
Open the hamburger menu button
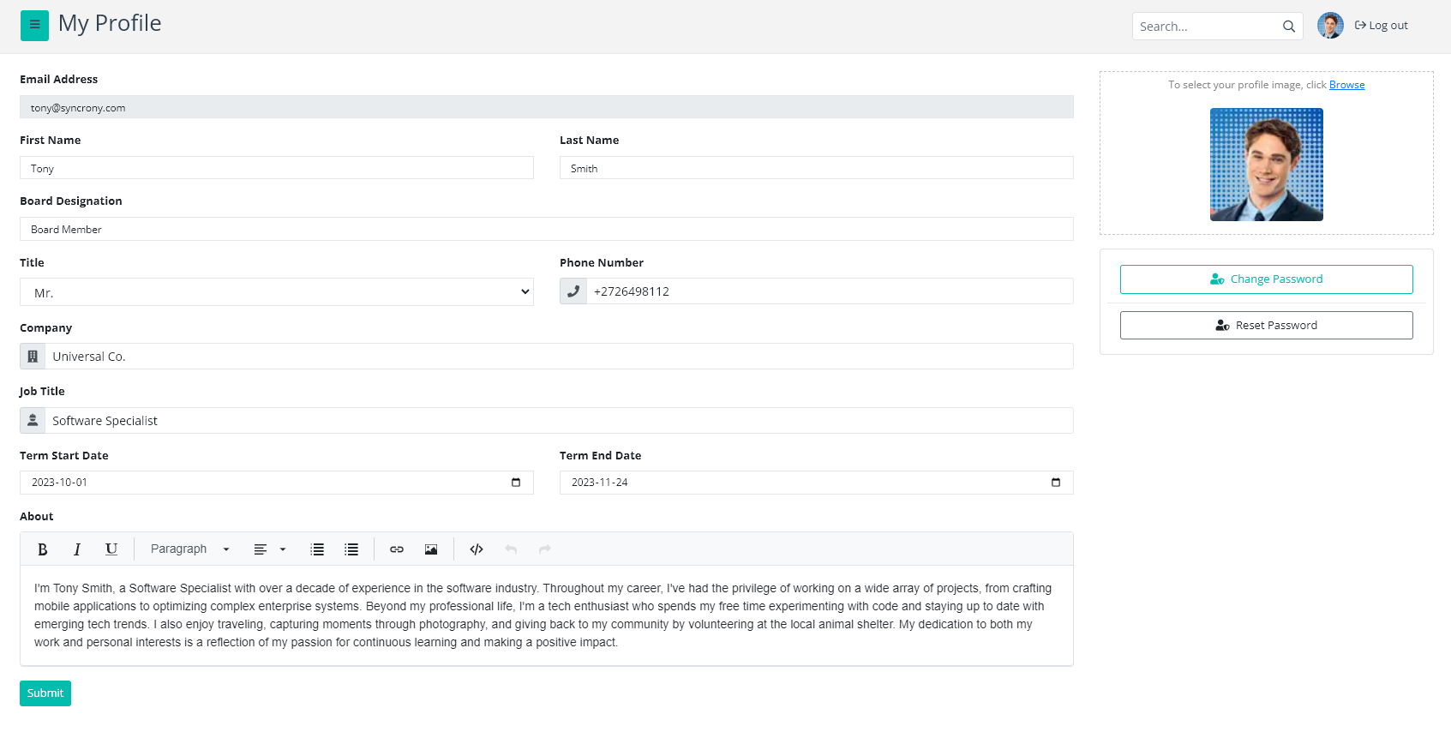click(x=34, y=26)
